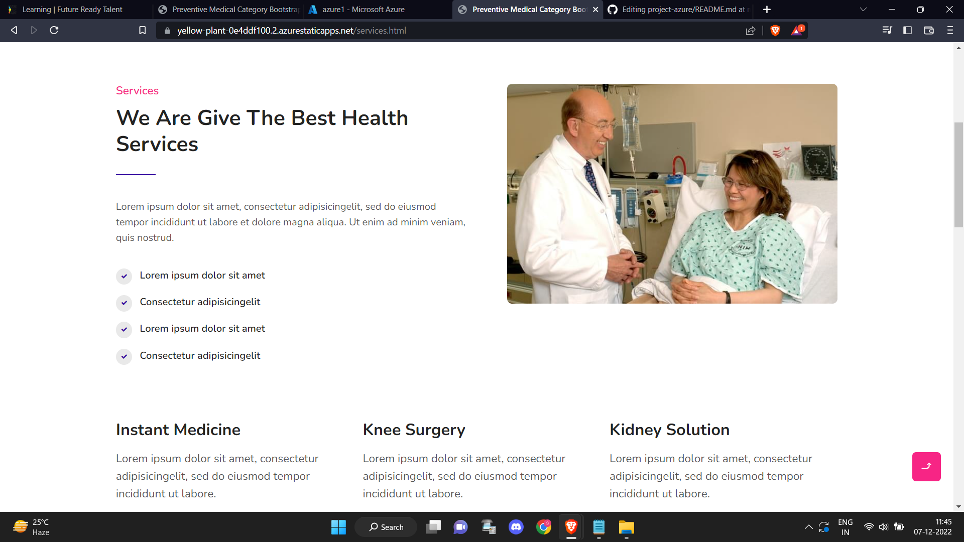Open a new browser tab
964x542 pixels.
coord(767,10)
